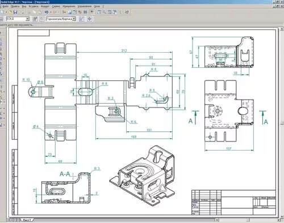Click the Undo arrow icon
284x223 pixels.
[x=47, y=12]
